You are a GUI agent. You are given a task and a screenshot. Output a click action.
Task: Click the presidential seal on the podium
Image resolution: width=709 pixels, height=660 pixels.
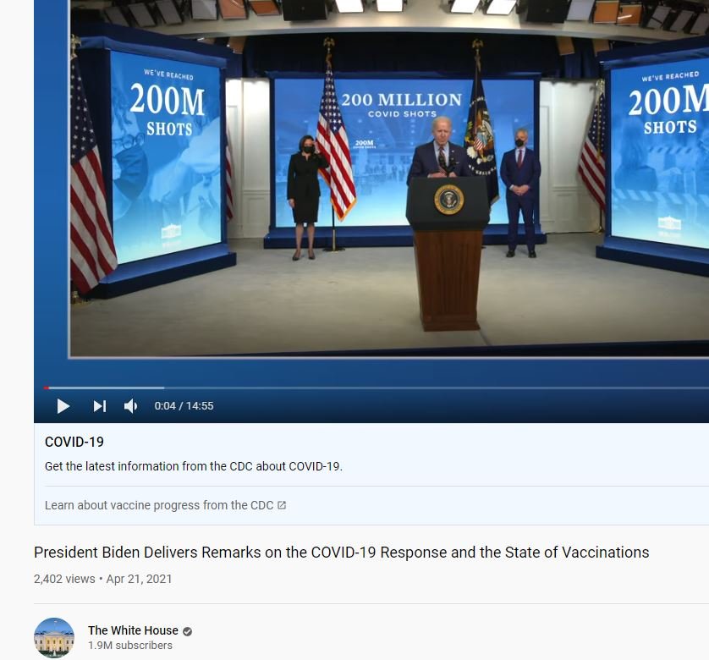pos(448,199)
